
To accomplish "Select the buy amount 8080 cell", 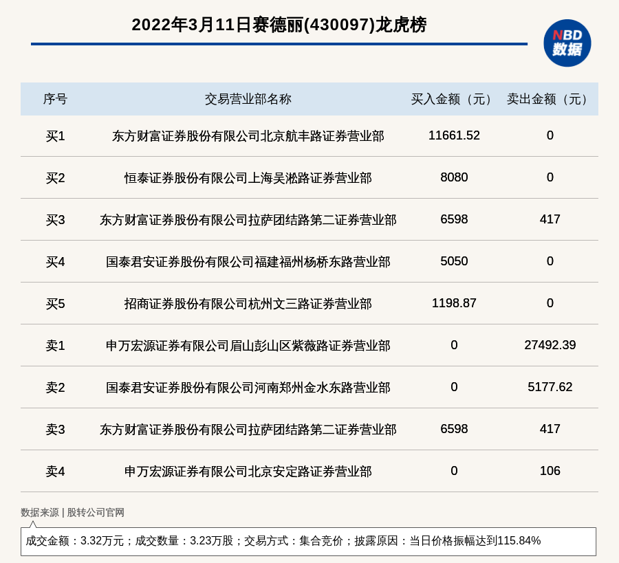I will [454, 177].
